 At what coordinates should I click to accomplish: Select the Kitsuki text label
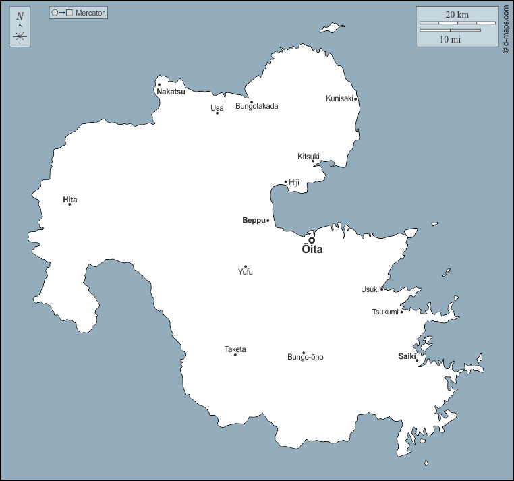[x=308, y=157]
